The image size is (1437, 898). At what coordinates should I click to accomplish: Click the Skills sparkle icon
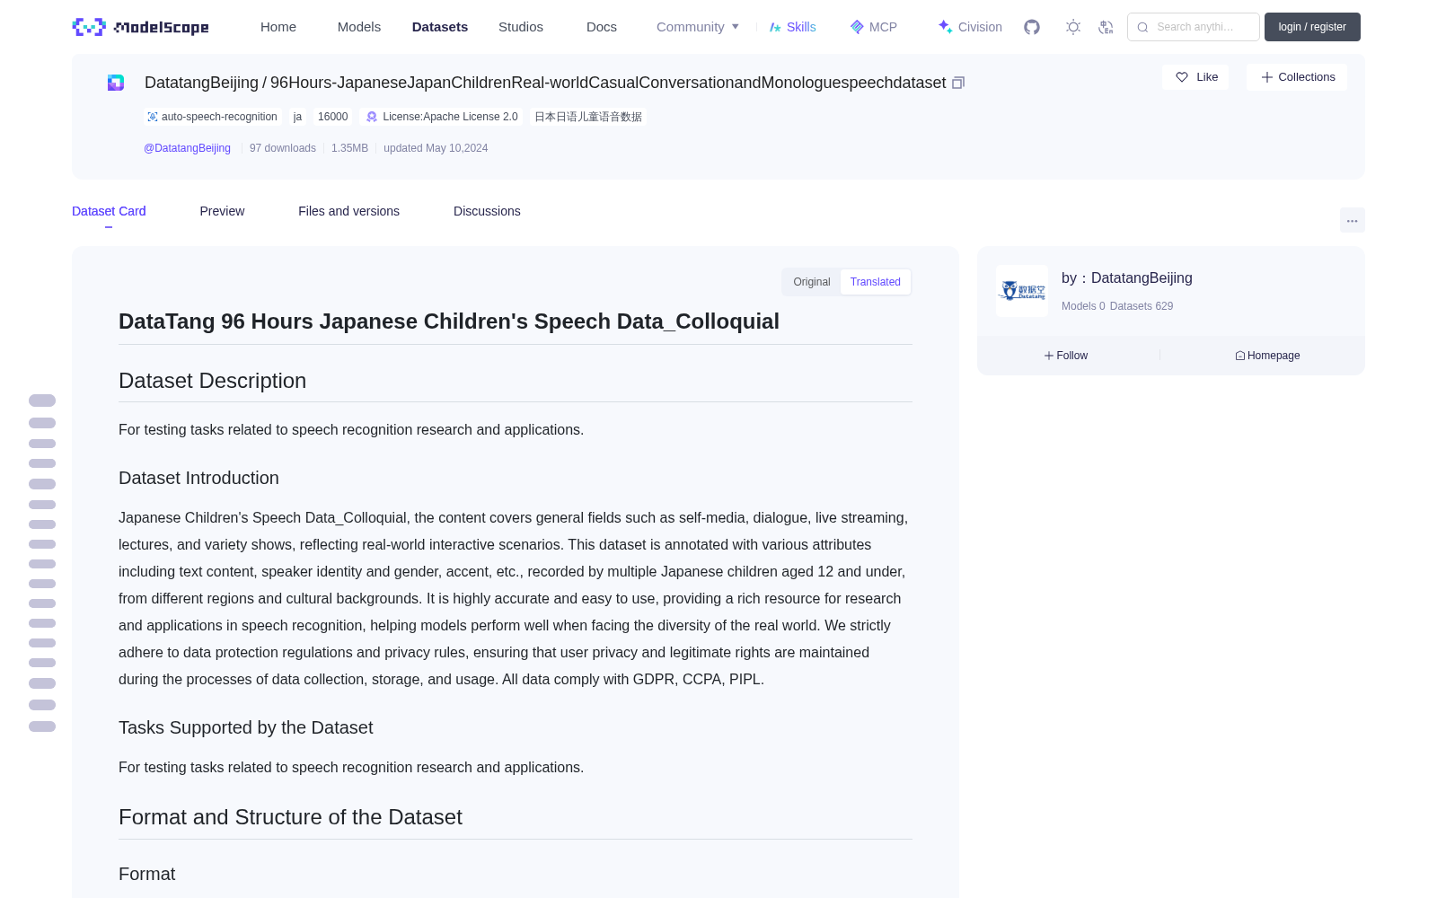[775, 27]
